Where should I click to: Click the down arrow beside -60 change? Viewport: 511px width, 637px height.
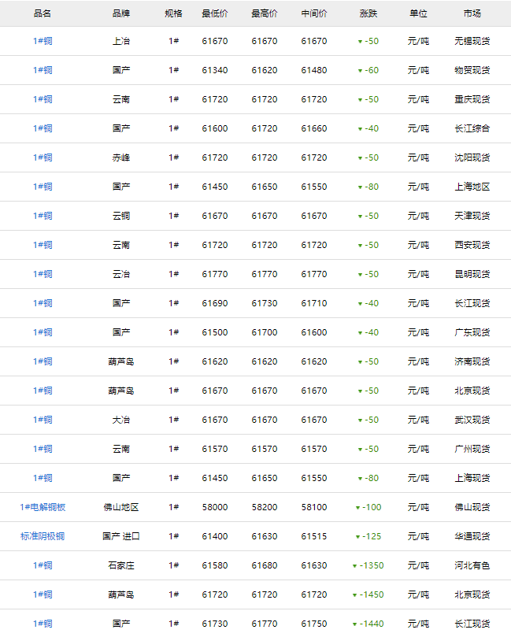360,71
